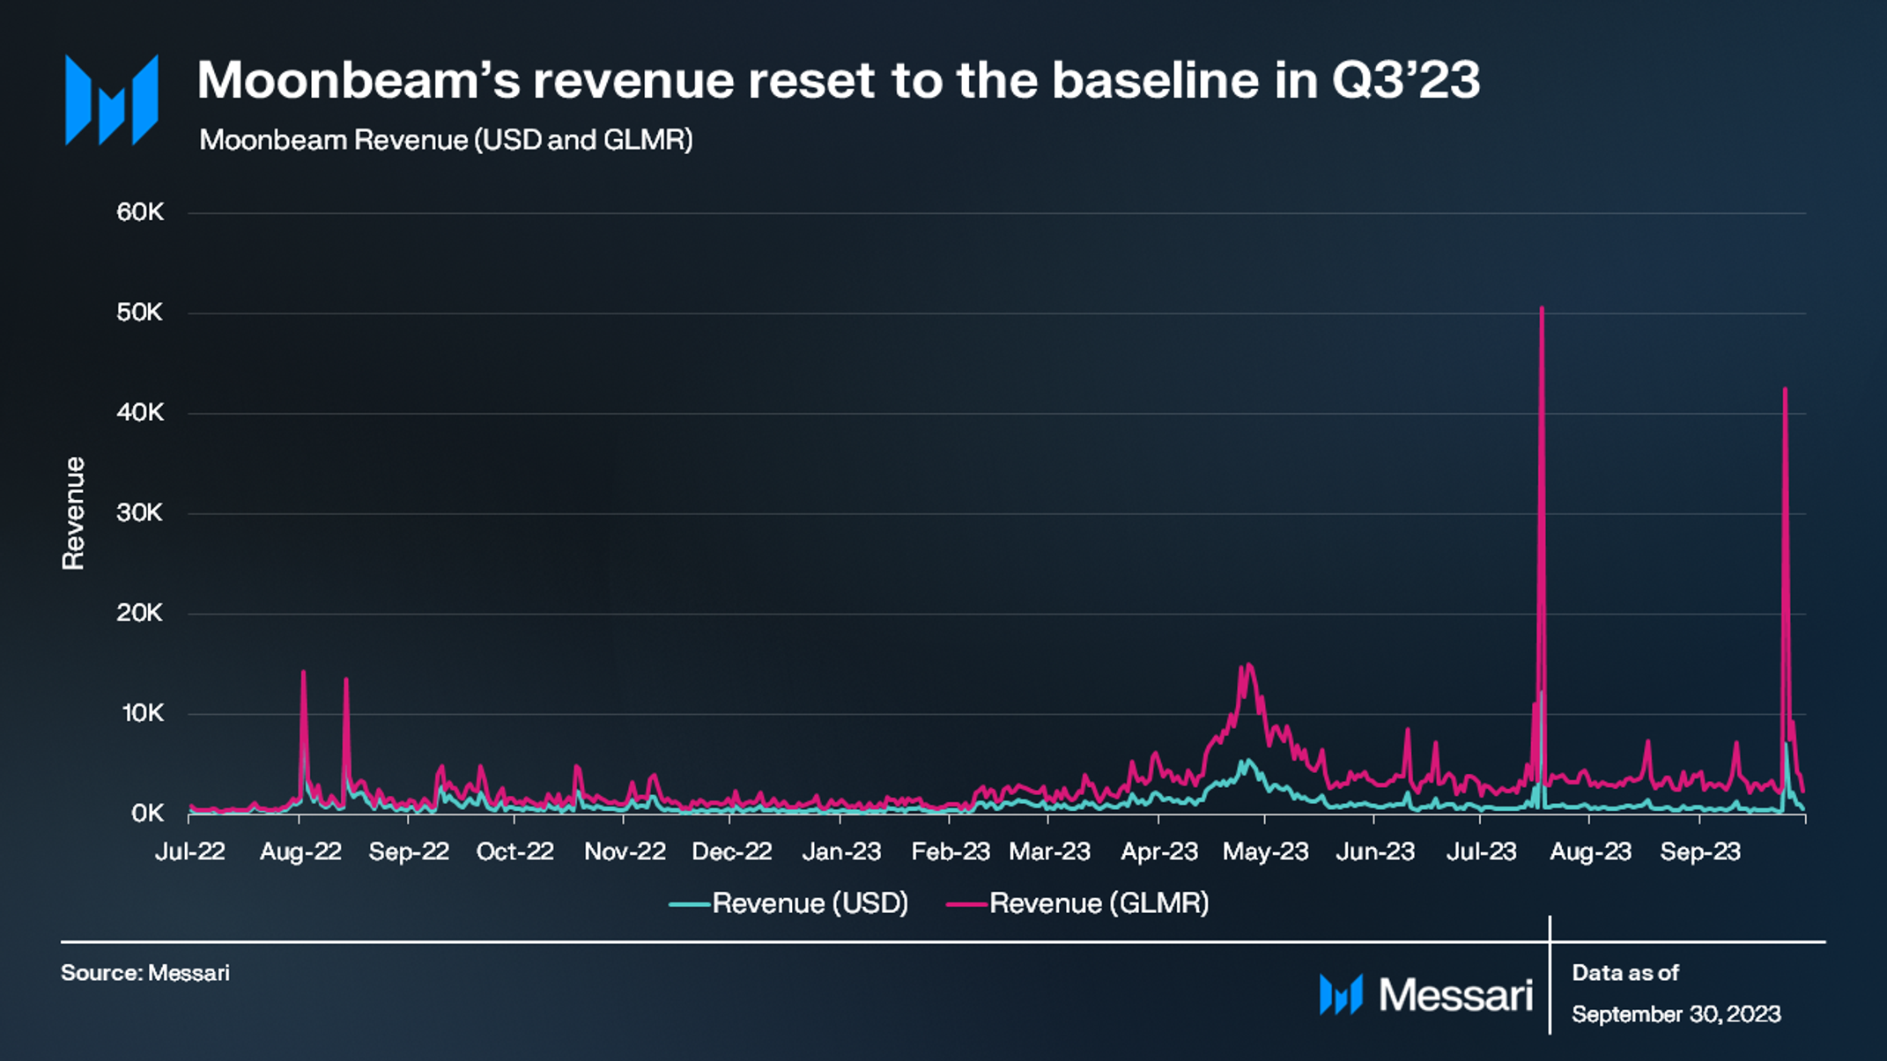Image resolution: width=1887 pixels, height=1061 pixels.
Task: Click the 60K y-axis label
Action: [x=140, y=212]
